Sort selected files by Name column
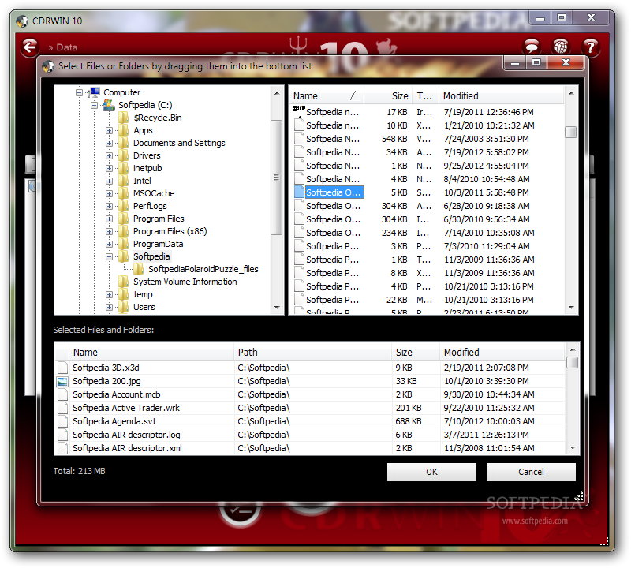 [151, 352]
